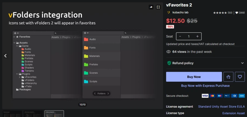The image size is (247, 117).
Task: Collapse the Assets tree folder
Action: 14,43
